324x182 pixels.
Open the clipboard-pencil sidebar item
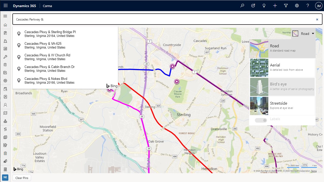(5, 33)
